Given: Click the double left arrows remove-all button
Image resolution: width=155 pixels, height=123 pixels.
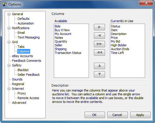Looking at the screenshot, I should pyautogui.click(x=99, y=52).
